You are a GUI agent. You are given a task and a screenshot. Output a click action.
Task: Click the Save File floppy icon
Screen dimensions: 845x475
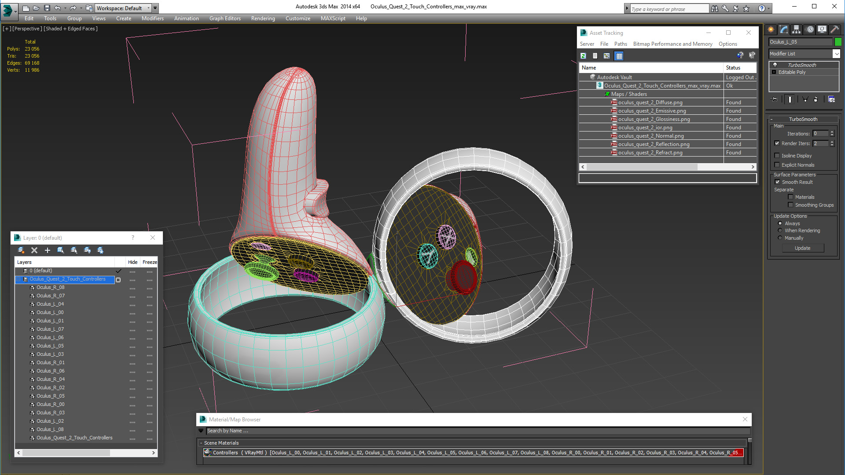tap(47, 8)
